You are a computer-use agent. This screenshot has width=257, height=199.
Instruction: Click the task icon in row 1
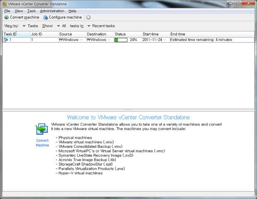point(6,40)
